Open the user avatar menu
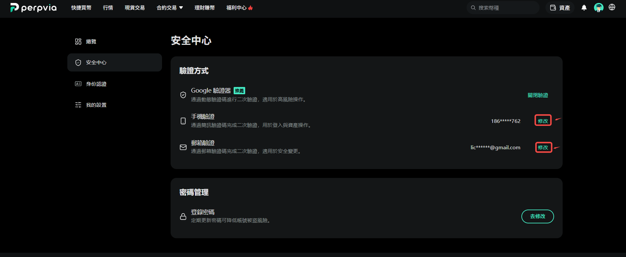 pyautogui.click(x=599, y=8)
